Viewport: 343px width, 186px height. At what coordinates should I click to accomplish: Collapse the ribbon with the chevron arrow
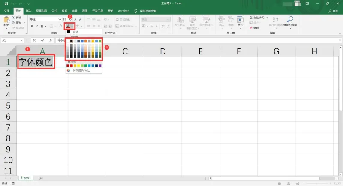pyautogui.click(x=340, y=34)
